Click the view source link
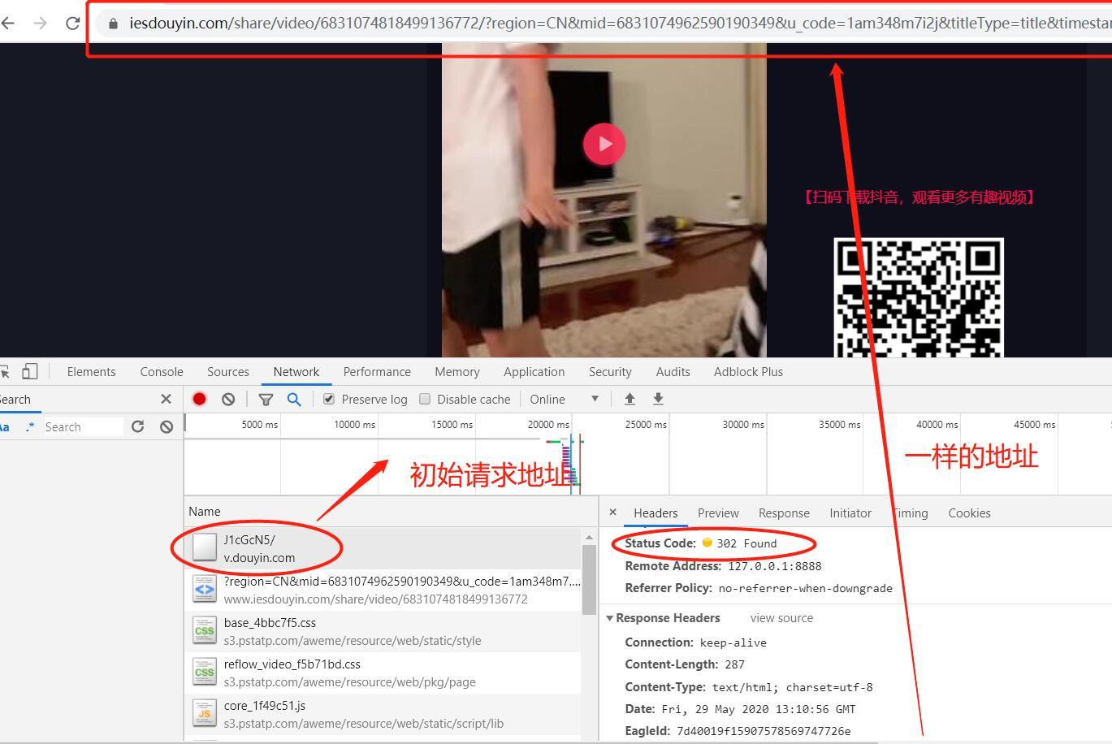Viewport: 1112px width, 744px height. point(781,617)
